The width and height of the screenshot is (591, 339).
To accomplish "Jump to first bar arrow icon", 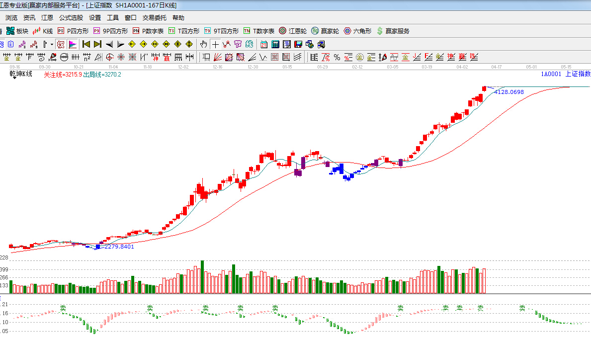I will click(86, 44).
